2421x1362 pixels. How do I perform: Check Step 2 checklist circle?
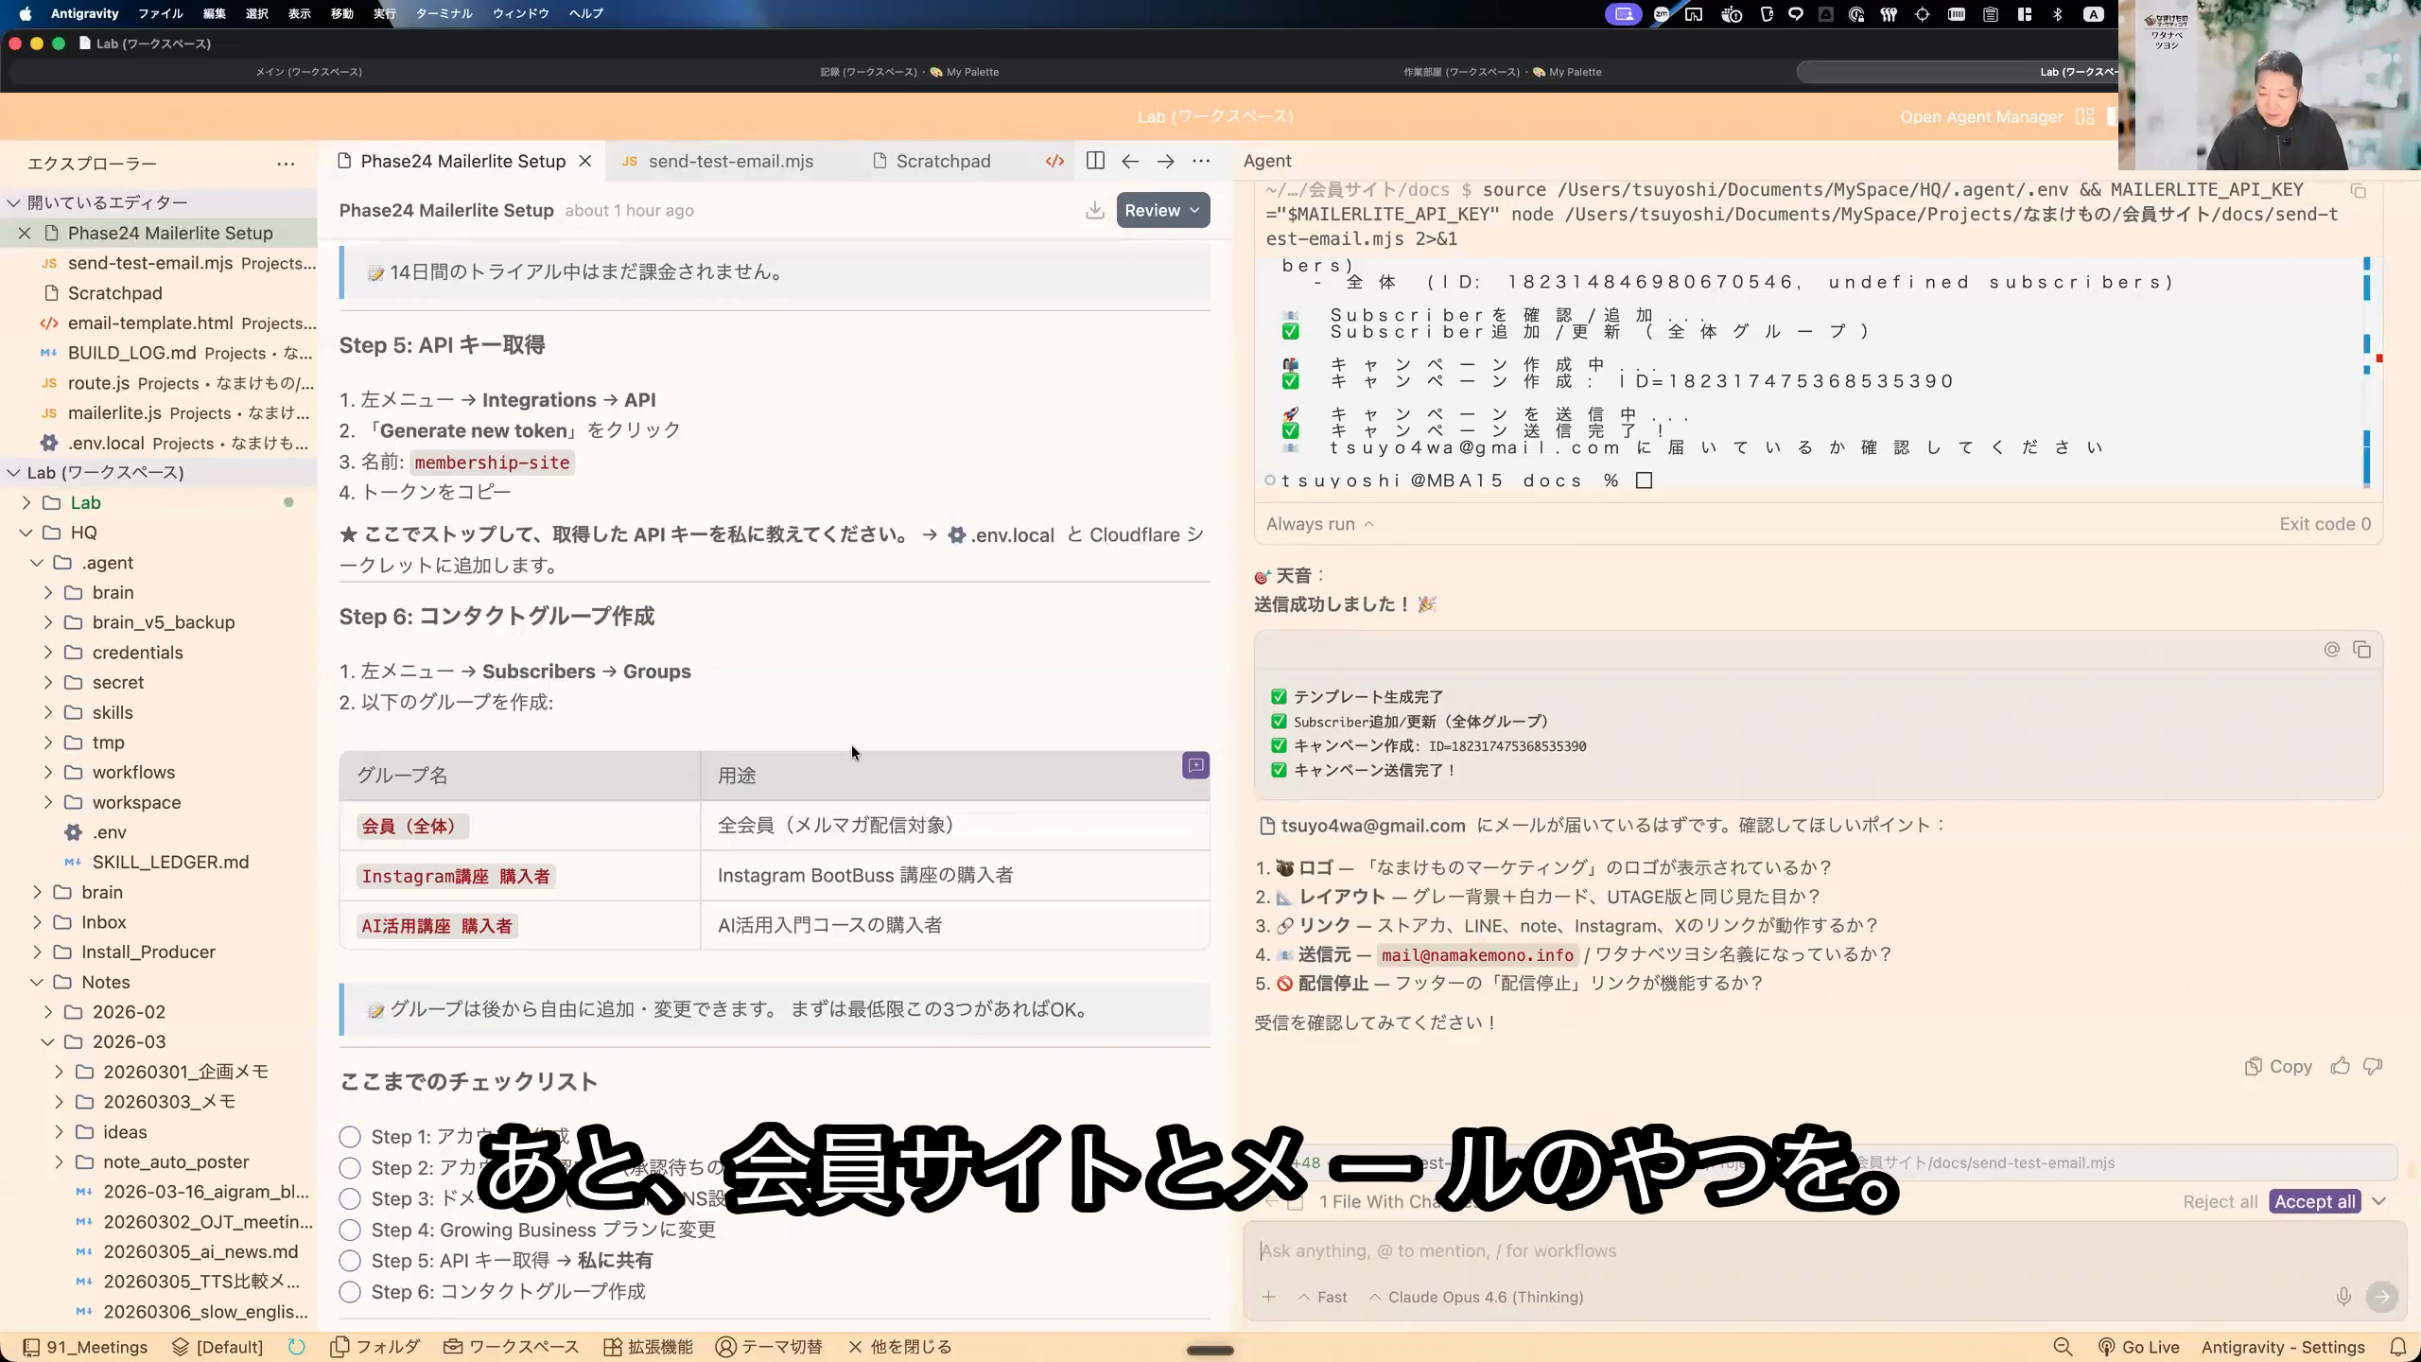pyautogui.click(x=350, y=1168)
